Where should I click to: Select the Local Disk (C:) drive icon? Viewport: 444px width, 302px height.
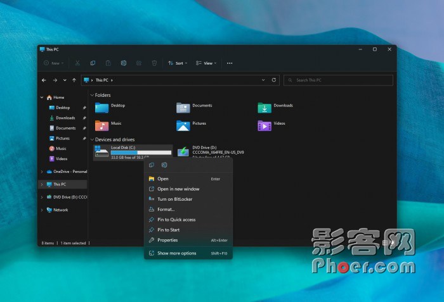[101, 151]
